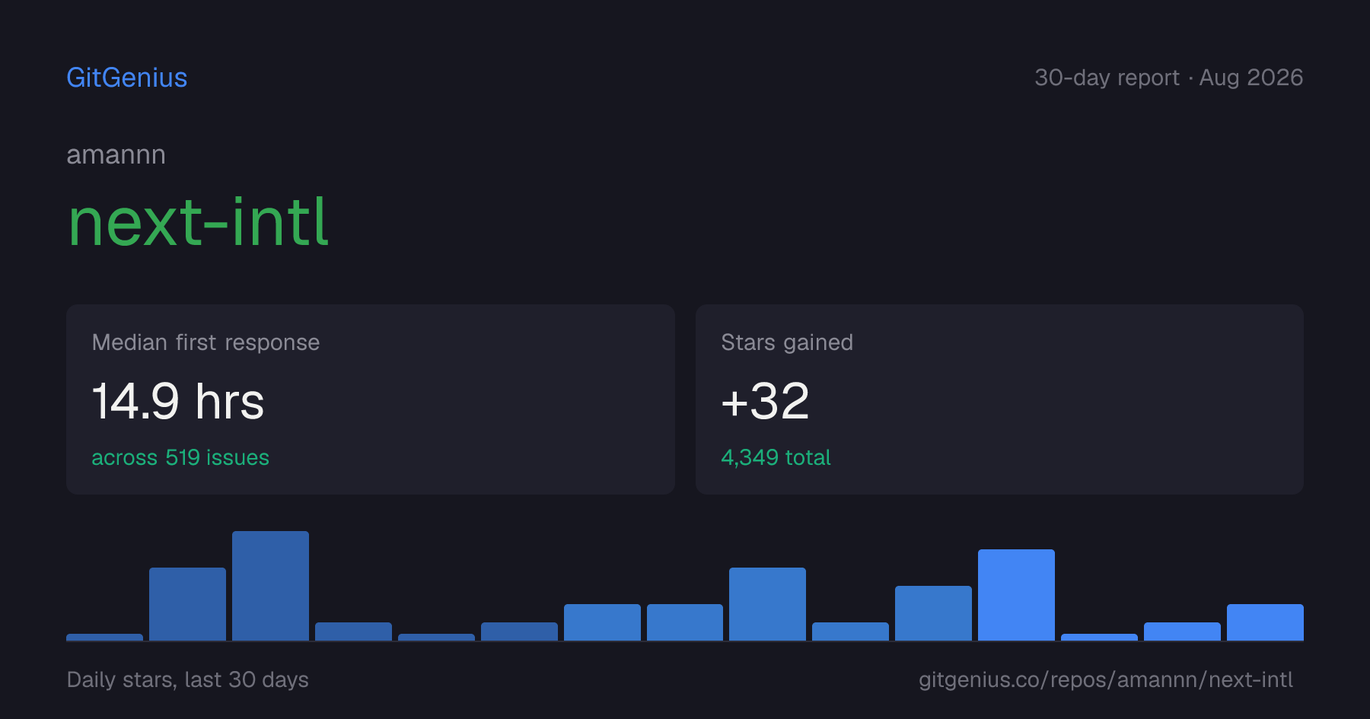Select the final bar in the daily stars chart

click(1265, 622)
